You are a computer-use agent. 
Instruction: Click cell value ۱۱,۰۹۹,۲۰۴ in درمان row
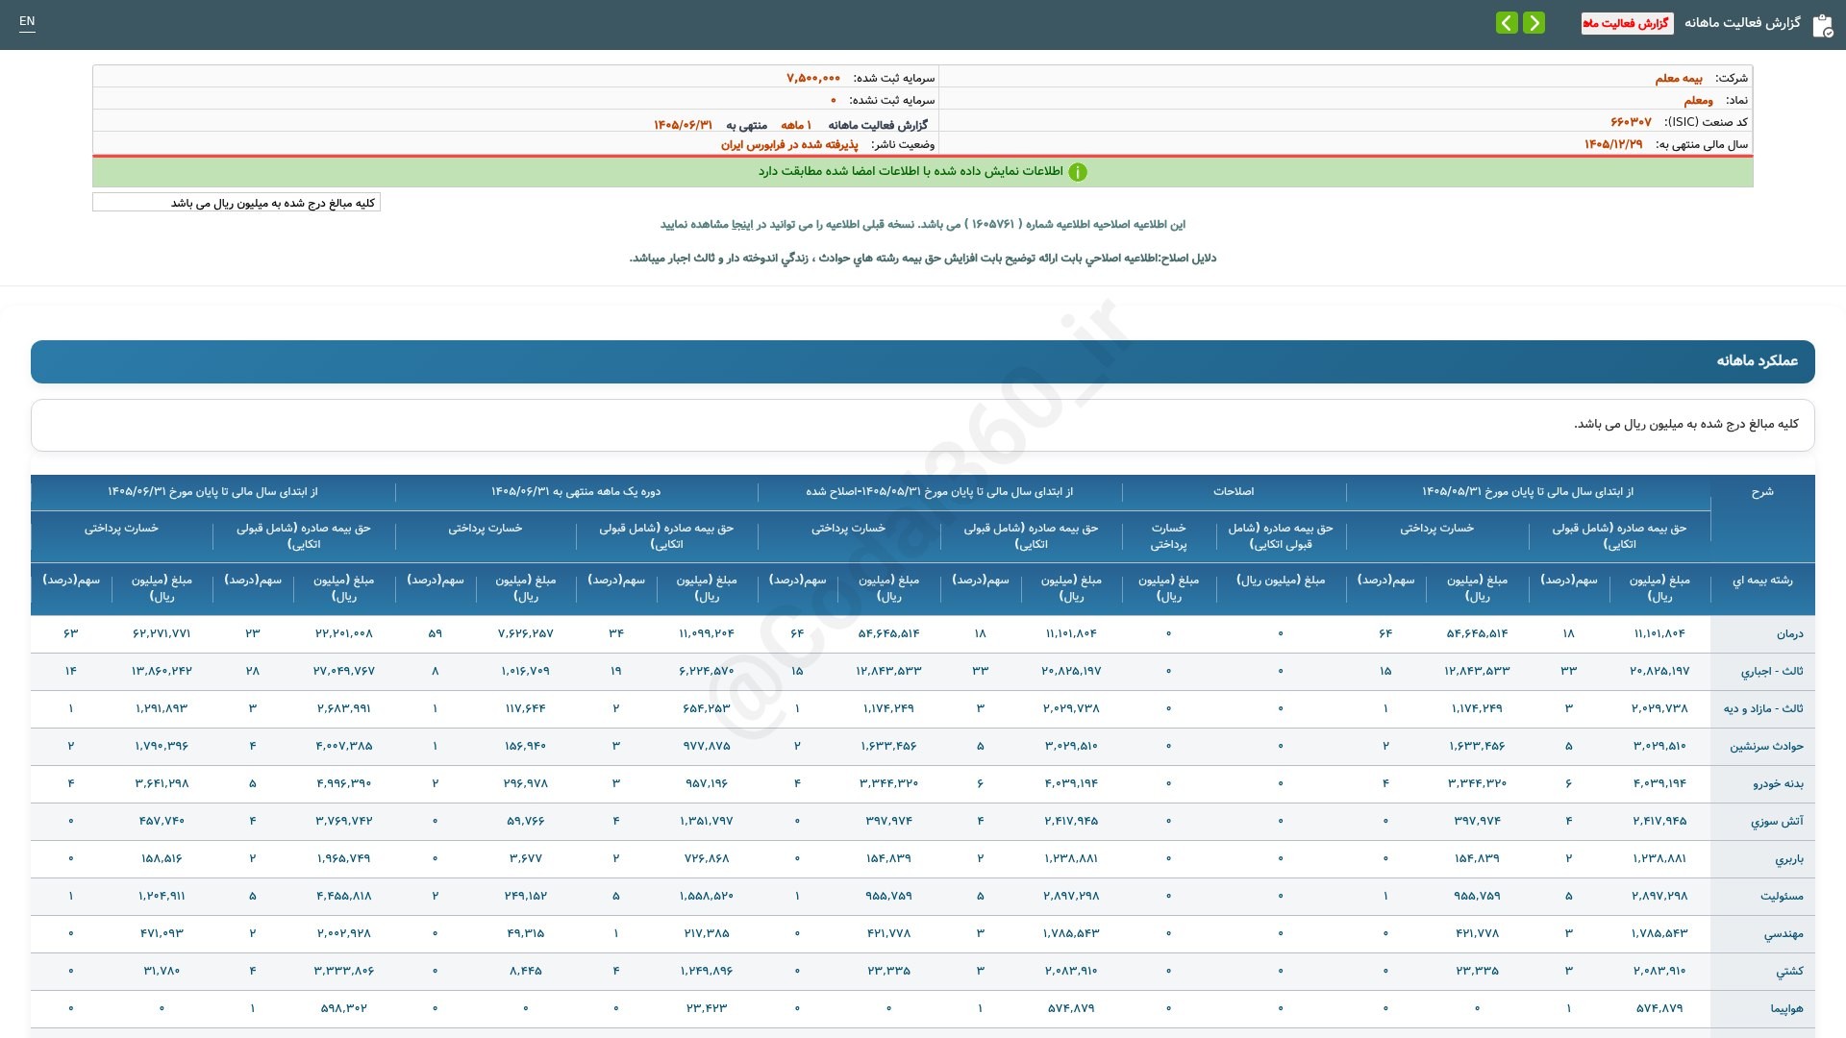pyautogui.click(x=707, y=634)
